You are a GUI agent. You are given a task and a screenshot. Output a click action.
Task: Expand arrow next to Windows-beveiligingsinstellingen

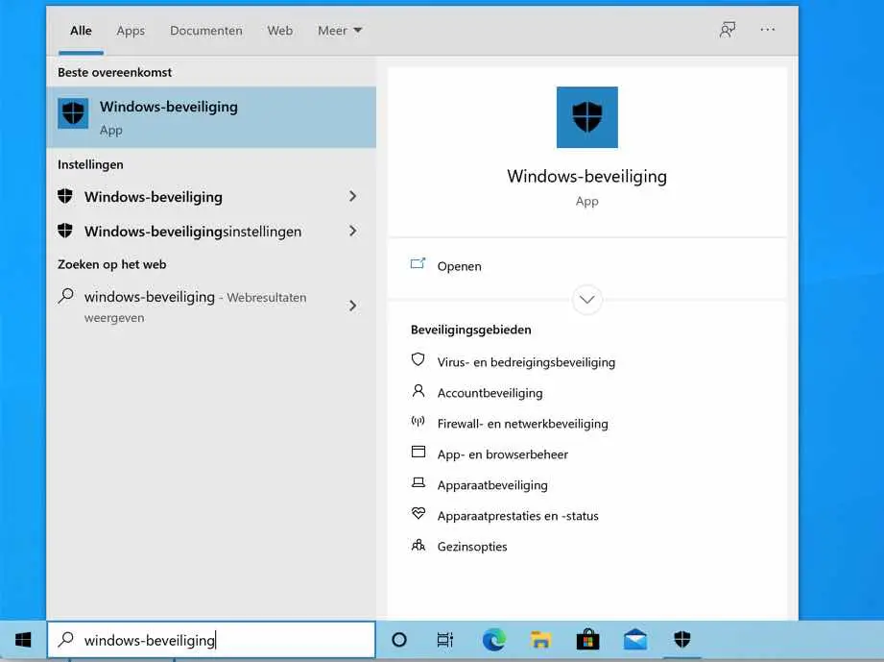(353, 231)
